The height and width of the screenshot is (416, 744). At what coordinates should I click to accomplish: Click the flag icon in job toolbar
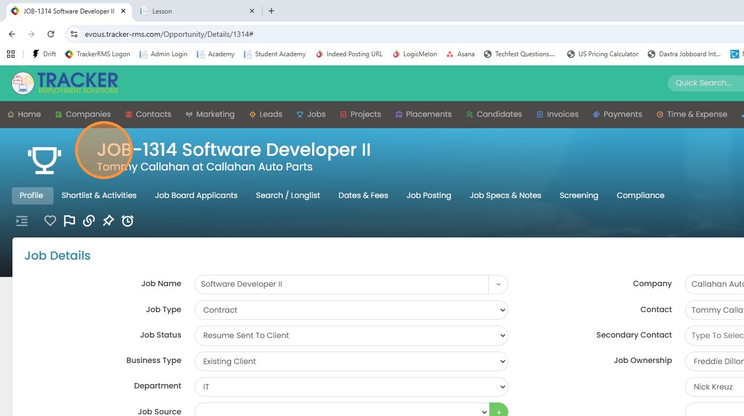(69, 221)
